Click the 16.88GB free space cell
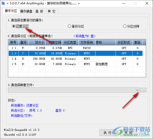Screen dimensions: 153x139 54,53
